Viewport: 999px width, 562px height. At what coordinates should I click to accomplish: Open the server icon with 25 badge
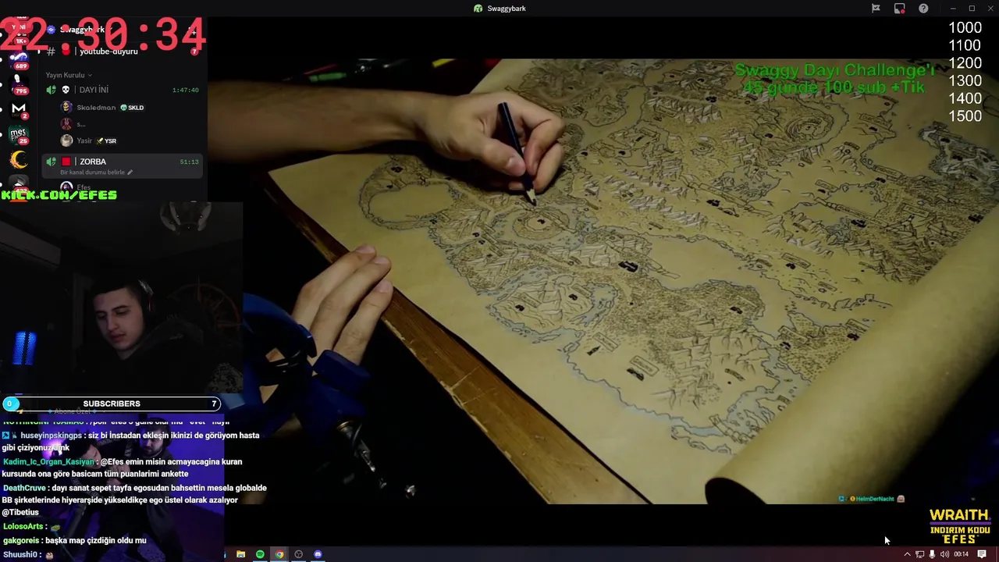19,135
